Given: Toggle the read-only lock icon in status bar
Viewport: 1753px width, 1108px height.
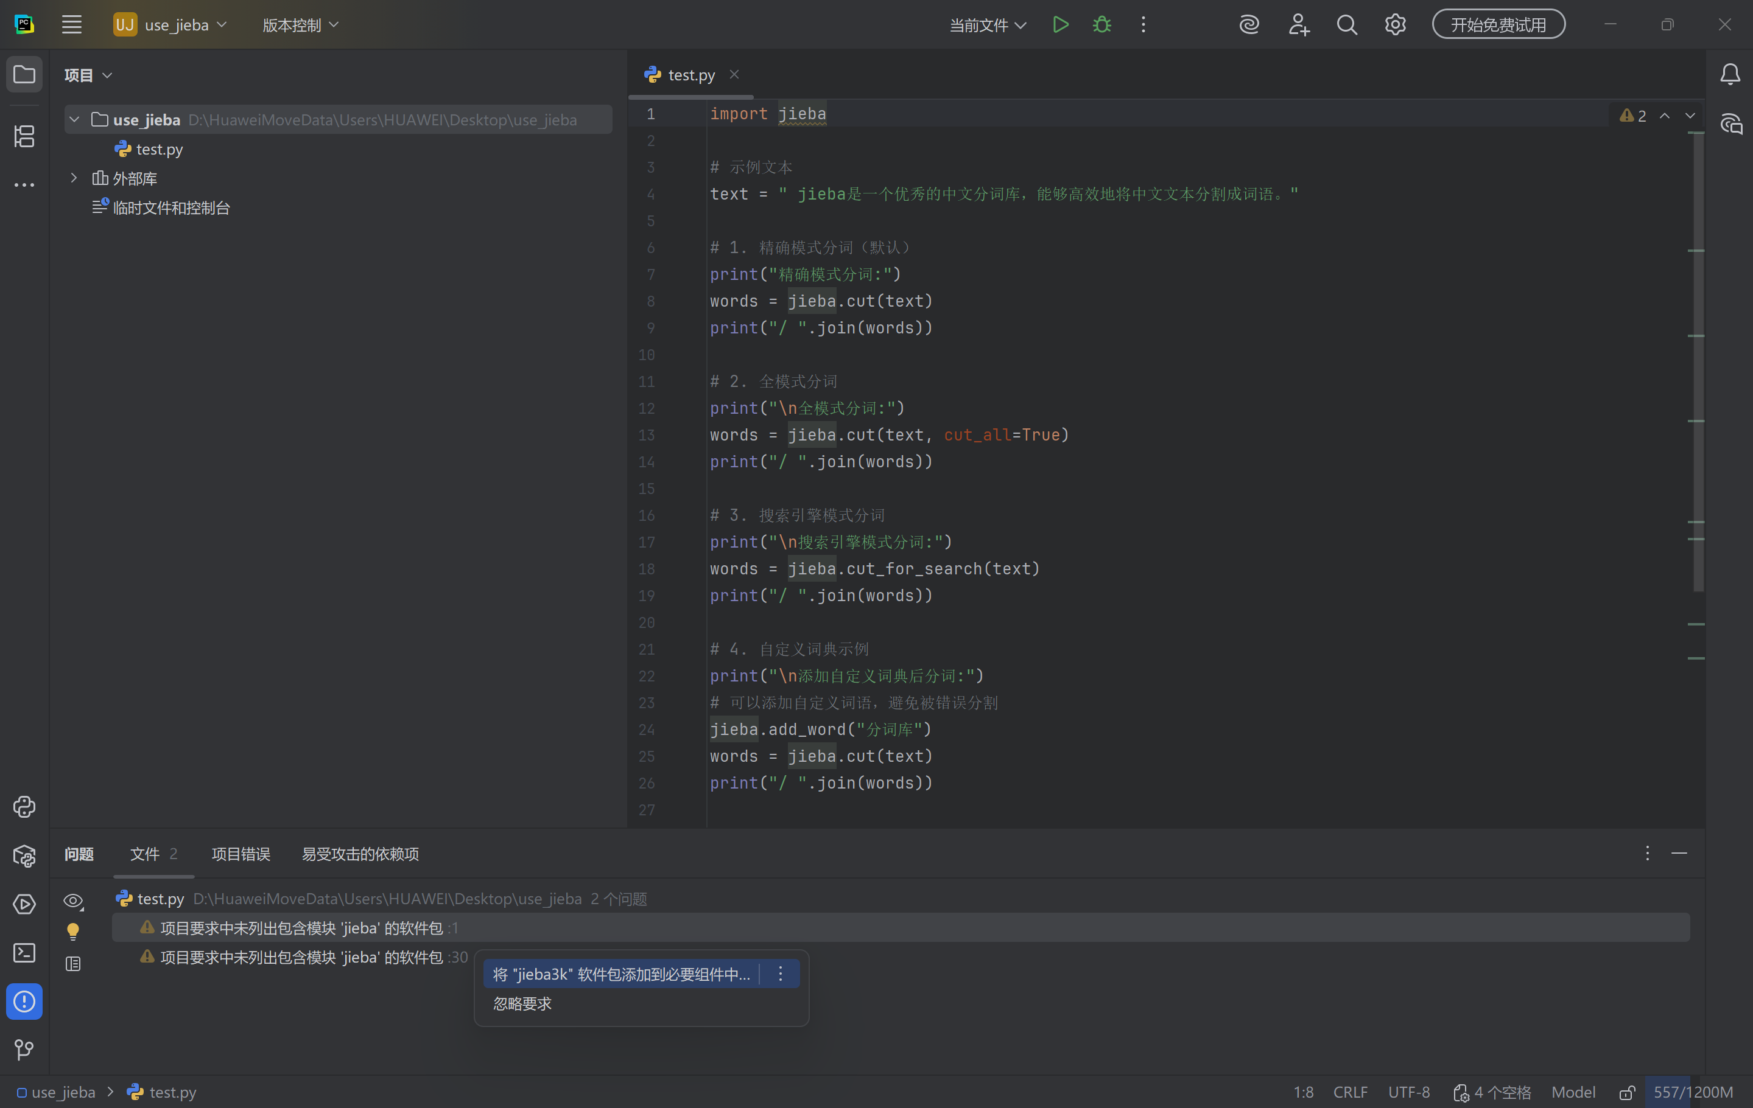Looking at the screenshot, I should (x=1627, y=1092).
